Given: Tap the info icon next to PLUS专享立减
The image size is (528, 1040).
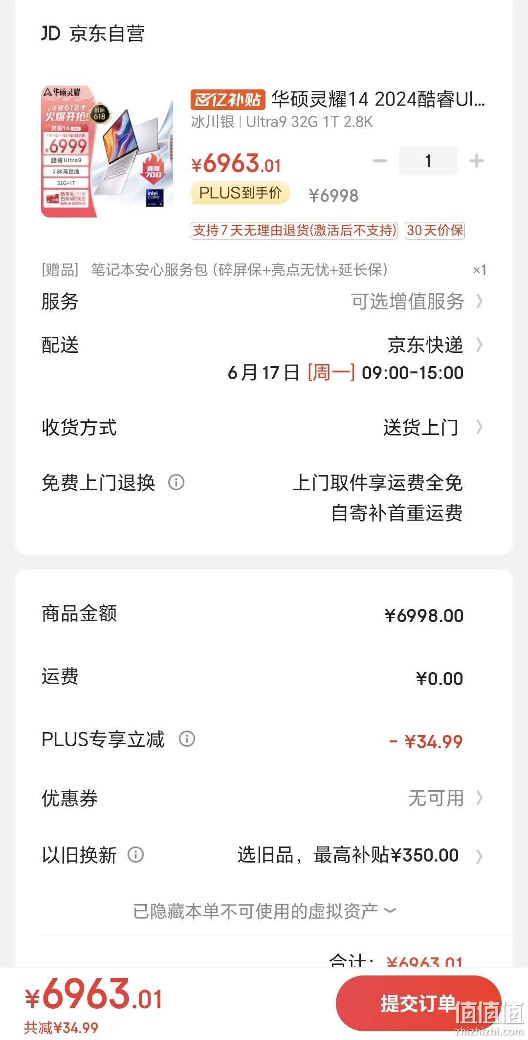Looking at the screenshot, I should tap(187, 738).
